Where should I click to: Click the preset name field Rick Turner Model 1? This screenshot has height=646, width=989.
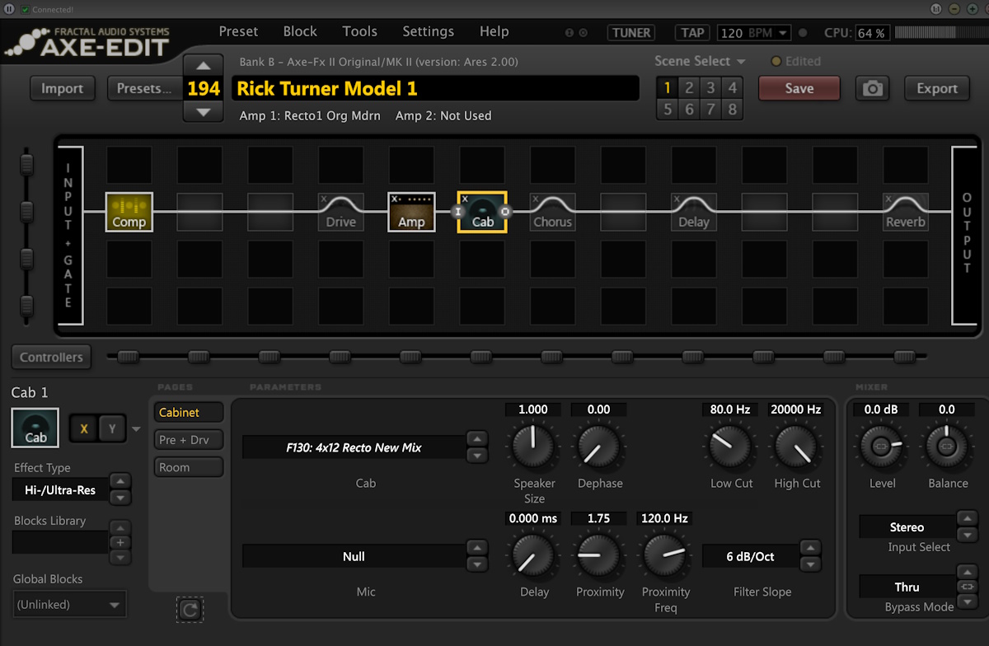[435, 88]
